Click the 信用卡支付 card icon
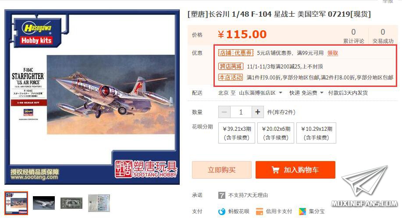This screenshot has width=402, height=219. click(260, 212)
